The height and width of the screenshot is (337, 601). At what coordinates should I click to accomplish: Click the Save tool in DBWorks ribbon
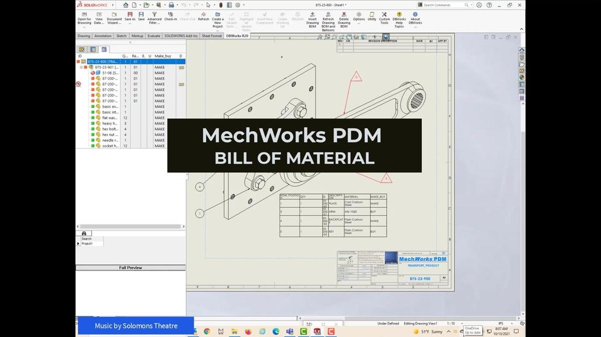tap(141, 17)
